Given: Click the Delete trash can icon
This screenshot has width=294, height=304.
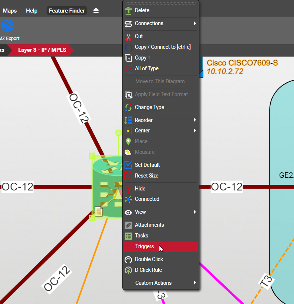Looking at the screenshot, I should tap(128, 11).
